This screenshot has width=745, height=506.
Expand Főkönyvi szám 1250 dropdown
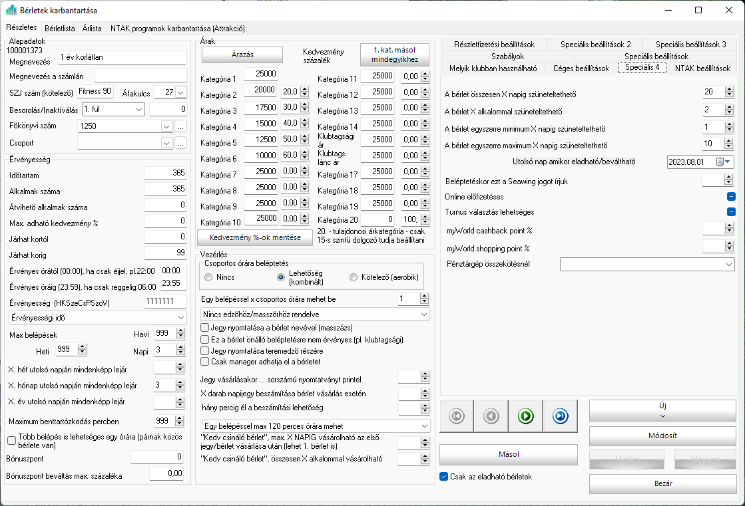tap(166, 126)
